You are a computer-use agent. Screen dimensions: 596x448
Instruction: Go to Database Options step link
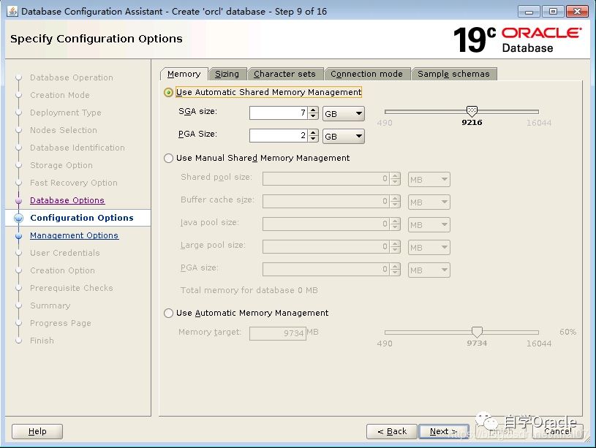pyautogui.click(x=67, y=200)
